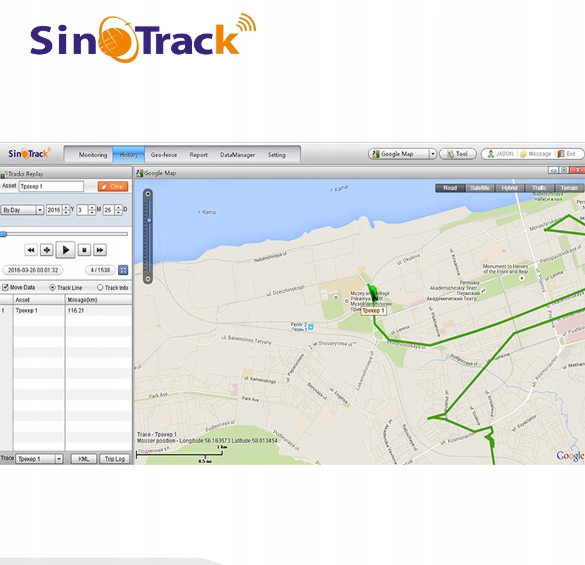This screenshot has height=565, width=585.
Task: Click the rewind playback button
Action: [31, 250]
